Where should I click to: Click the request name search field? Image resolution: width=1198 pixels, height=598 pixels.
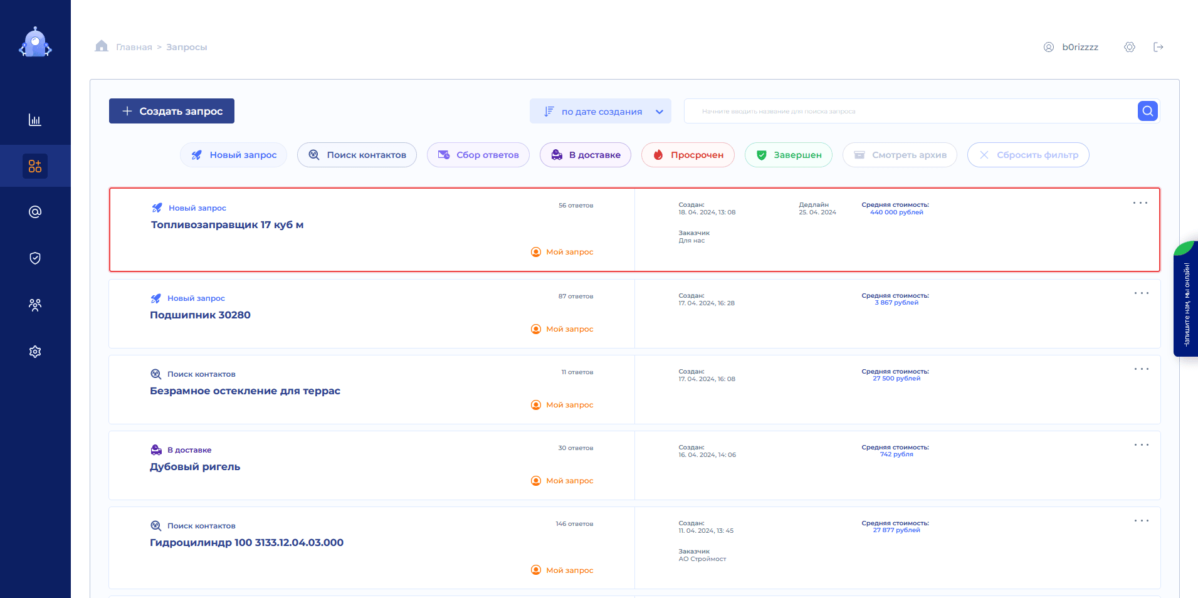point(909,112)
